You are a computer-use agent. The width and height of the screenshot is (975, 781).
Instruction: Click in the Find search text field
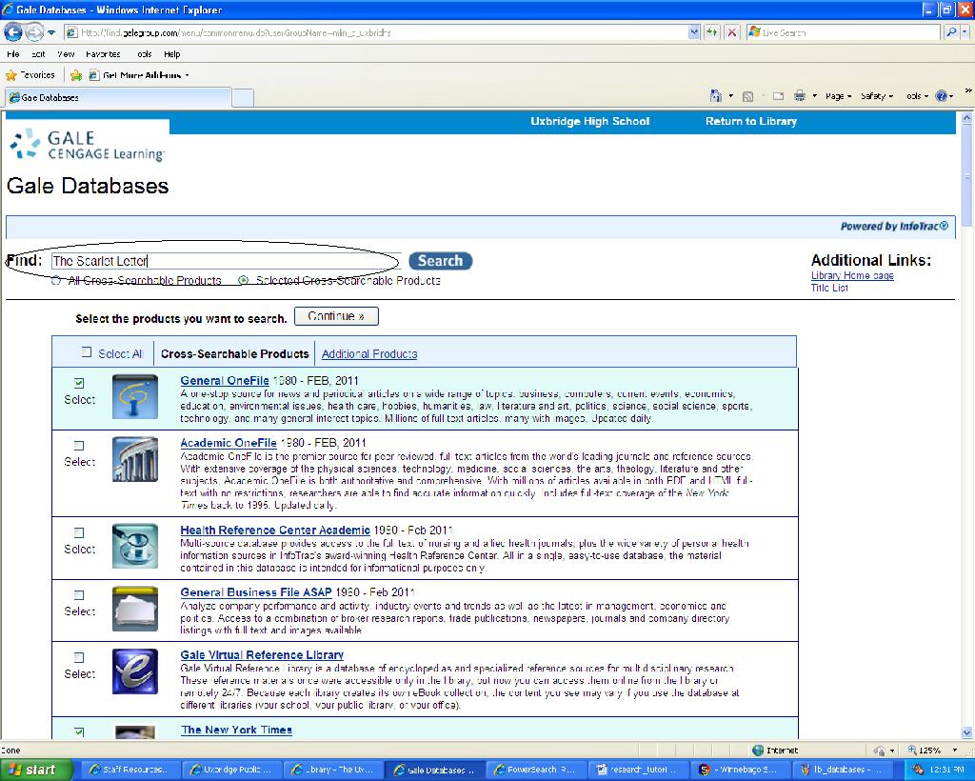click(227, 261)
